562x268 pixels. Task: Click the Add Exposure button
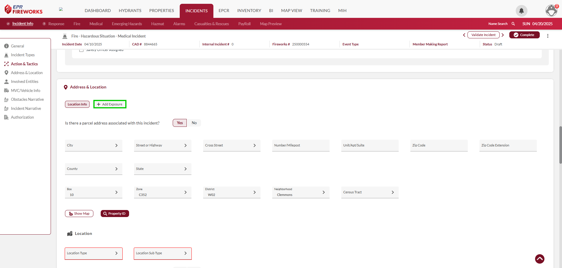pos(110,104)
